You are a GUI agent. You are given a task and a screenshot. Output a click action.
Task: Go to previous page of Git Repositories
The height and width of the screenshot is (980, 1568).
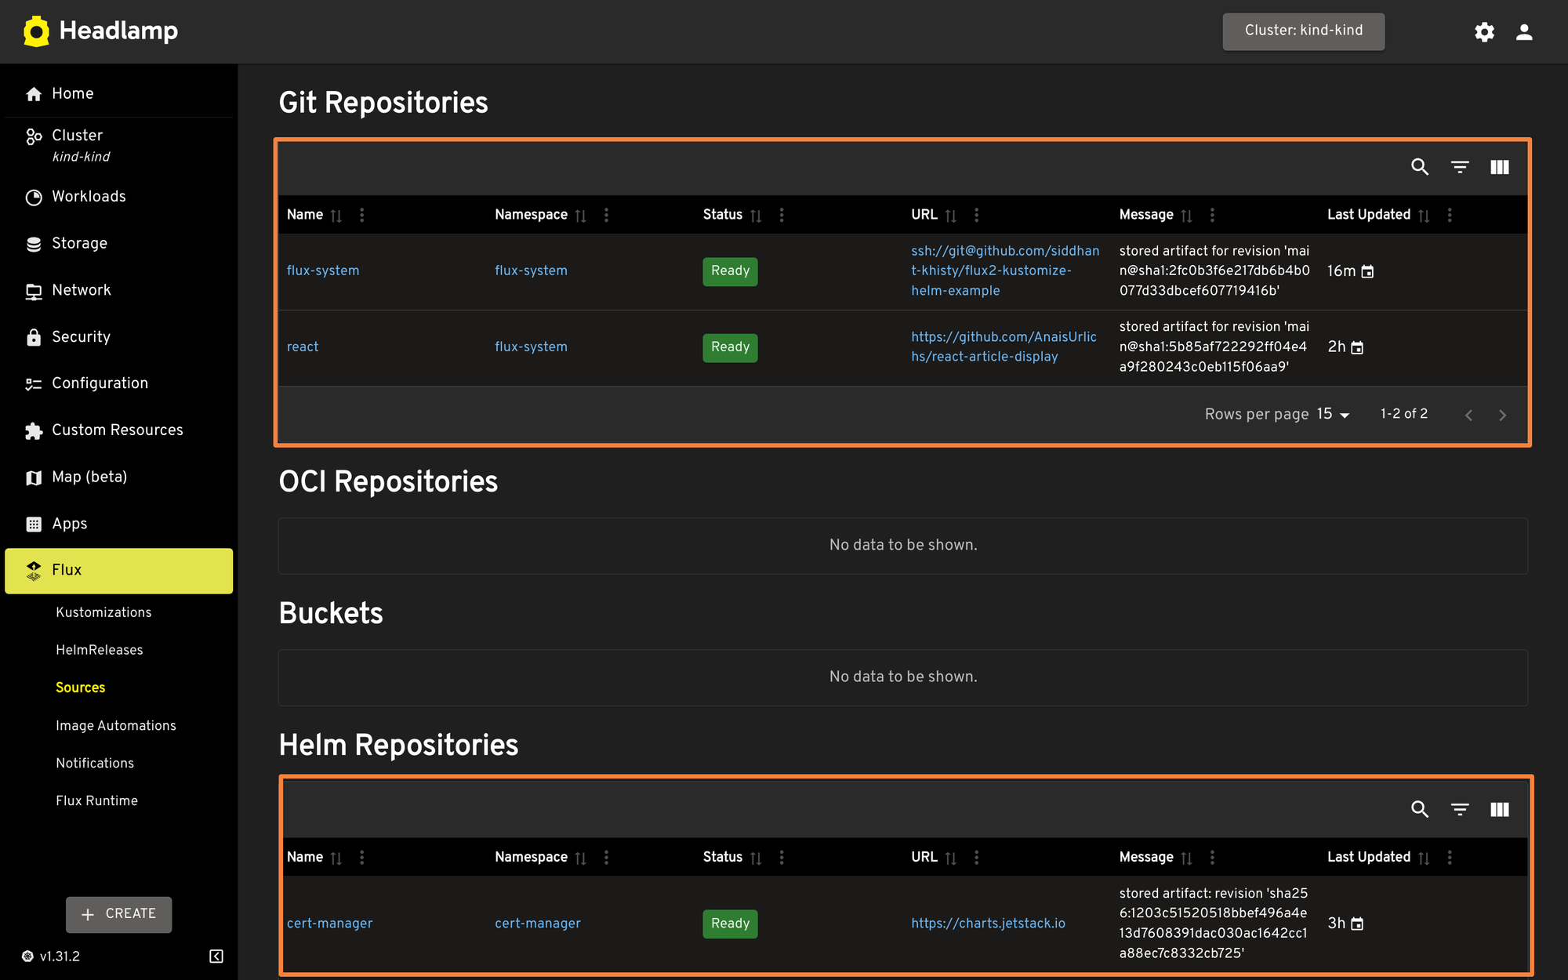click(x=1469, y=415)
